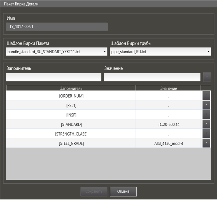Click the AISI_4130_mod-4 value cell
This screenshot has height=200, width=217.
point(169,143)
